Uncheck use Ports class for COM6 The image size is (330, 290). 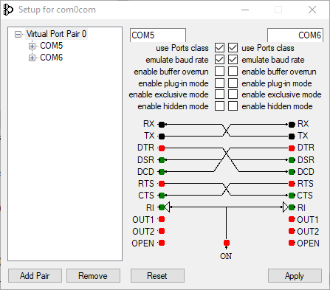tap(233, 48)
